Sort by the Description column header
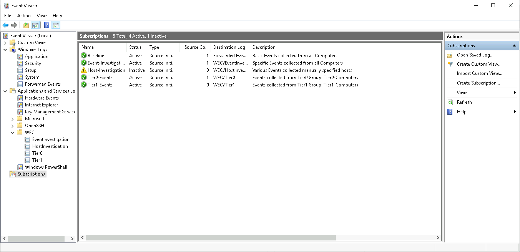The image size is (520, 252). point(345,47)
